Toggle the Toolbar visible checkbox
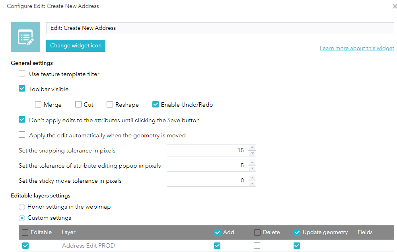Screen dimensions: 397x252 pos(22,89)
